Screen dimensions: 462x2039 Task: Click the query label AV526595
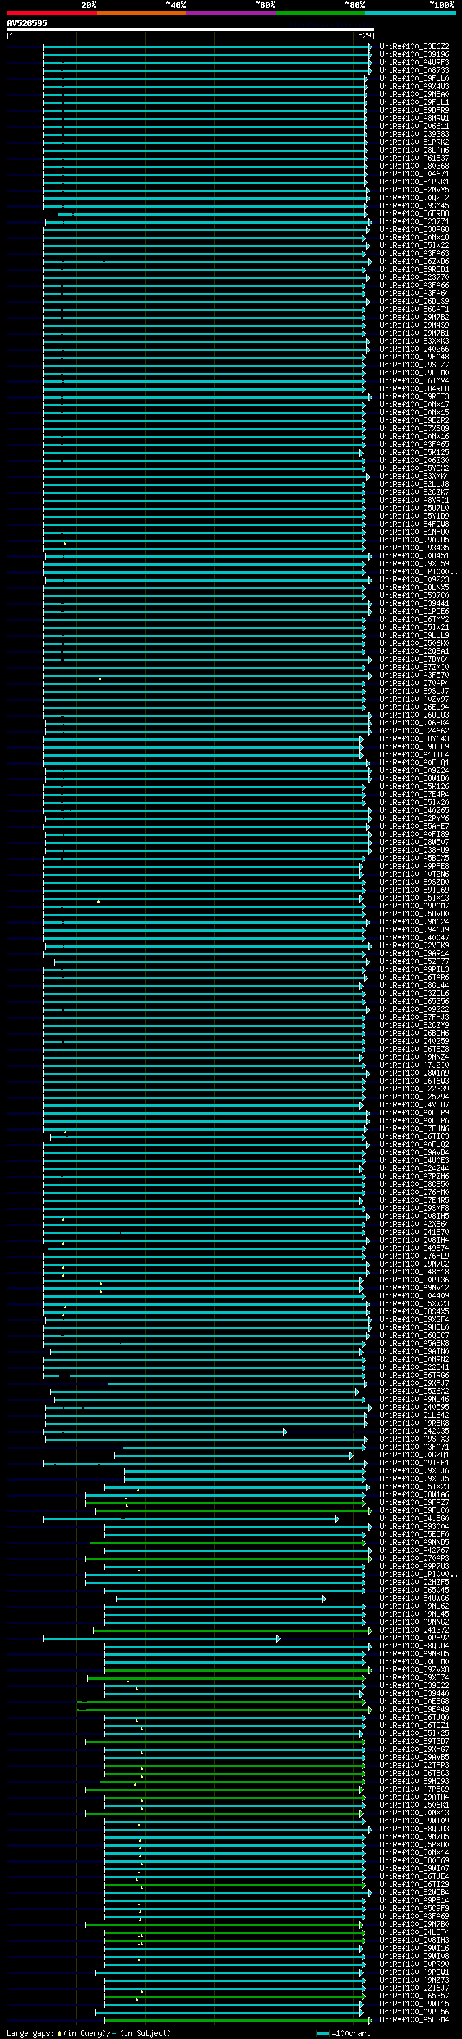pos(27,23)
